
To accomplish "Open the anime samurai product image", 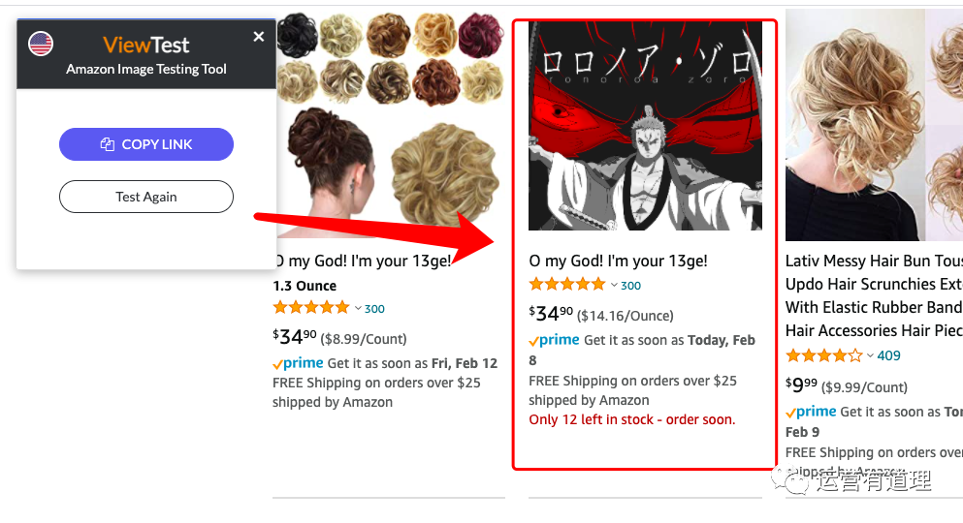I will [645, 126].
